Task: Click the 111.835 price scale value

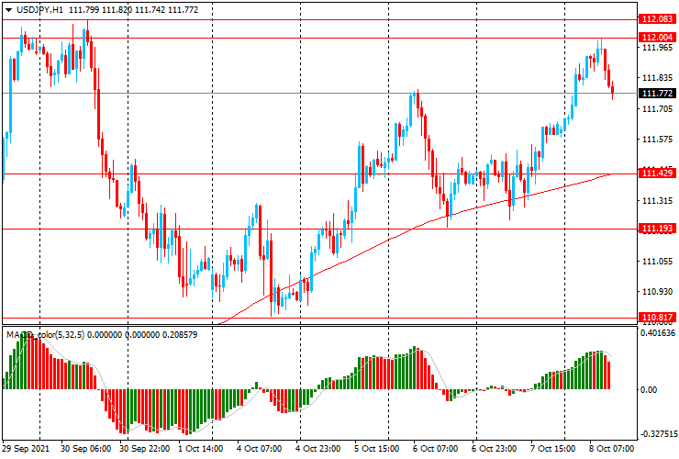Action: 657,78
